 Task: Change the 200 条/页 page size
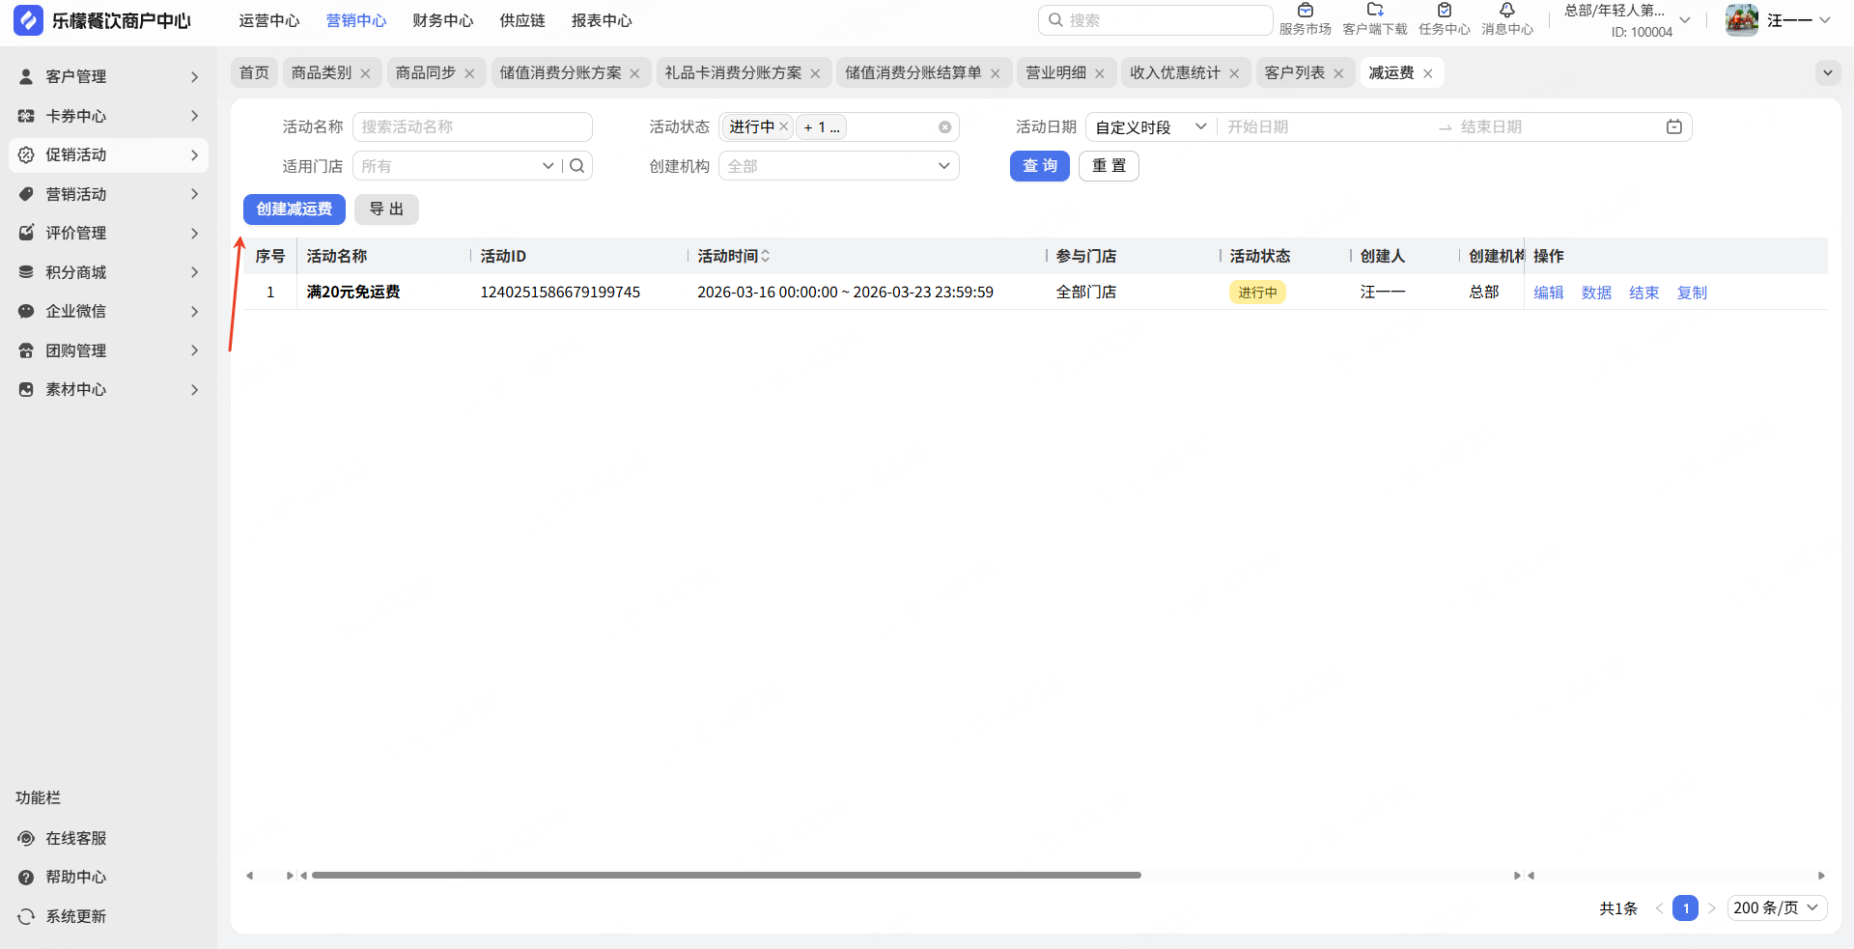click(x=1775, y=907)
